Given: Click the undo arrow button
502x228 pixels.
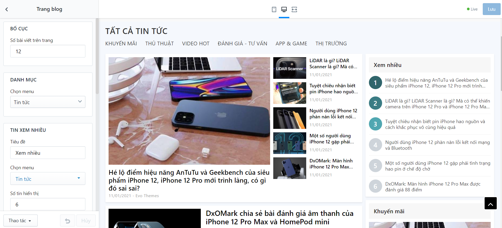Looking at the screenshot, I should point(67,221).
